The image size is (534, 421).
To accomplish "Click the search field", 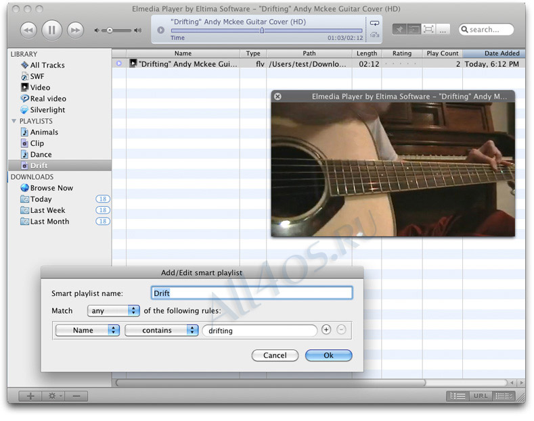I will coord(487,30).
